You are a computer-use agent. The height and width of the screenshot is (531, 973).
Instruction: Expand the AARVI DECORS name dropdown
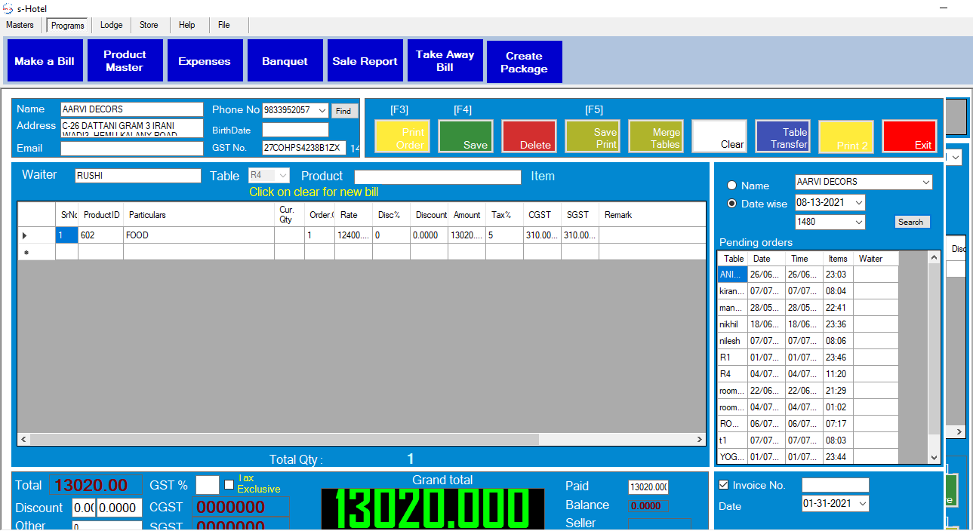(926, 183)
